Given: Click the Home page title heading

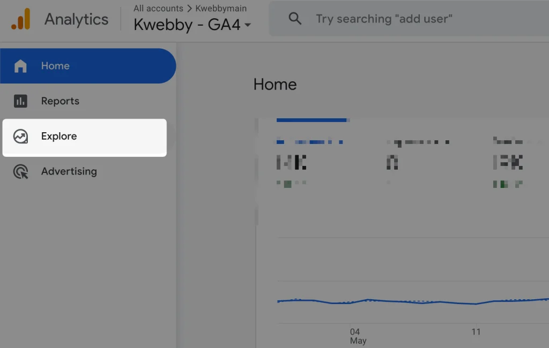Looking at the screenshot, I should tap(275, 84).
